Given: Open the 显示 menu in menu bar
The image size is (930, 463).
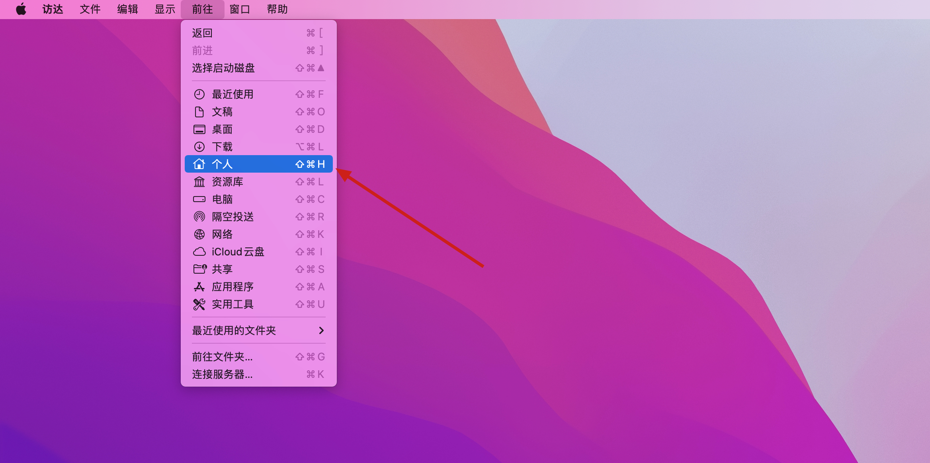Looking at the screenshot, I should pyautogui.click(x=165, y=9).
